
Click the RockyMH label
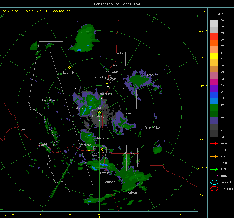tap(69, 73)
